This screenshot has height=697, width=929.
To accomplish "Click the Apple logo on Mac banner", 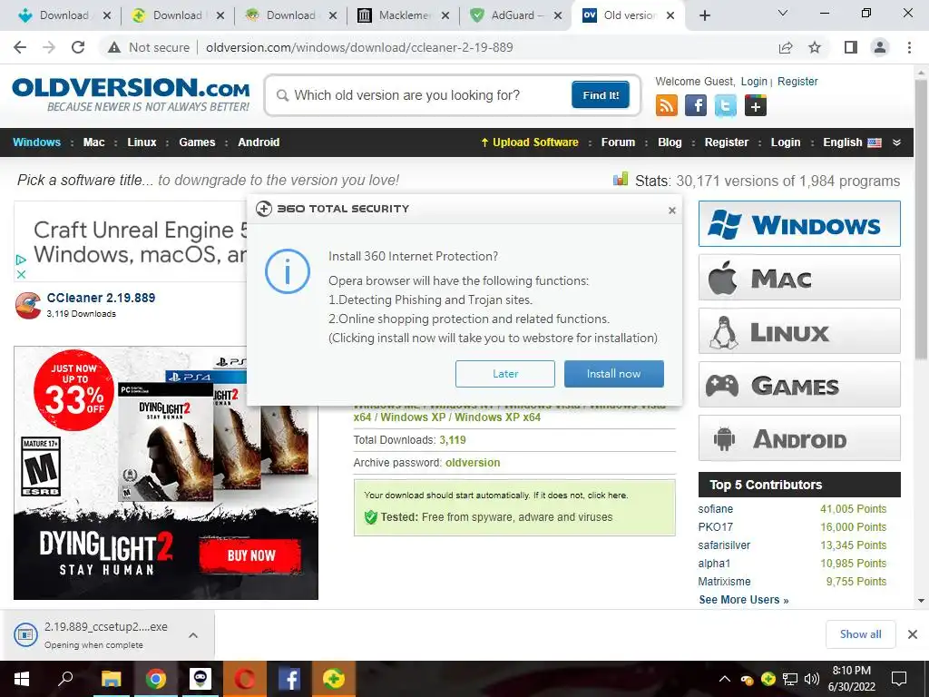I will 723,278.
